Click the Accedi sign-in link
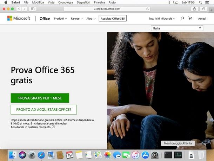Screen dimensions: 214x161 tap(202, 19)
